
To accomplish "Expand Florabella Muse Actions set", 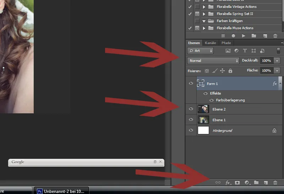I will (x=204, y=28).
